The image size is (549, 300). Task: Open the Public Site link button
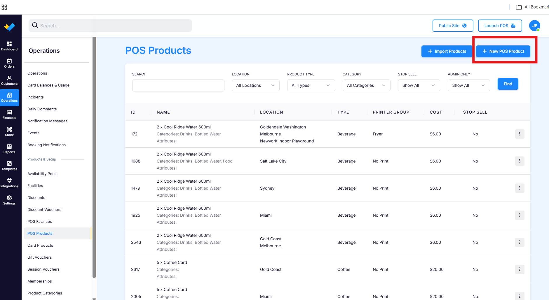(453, 26)
